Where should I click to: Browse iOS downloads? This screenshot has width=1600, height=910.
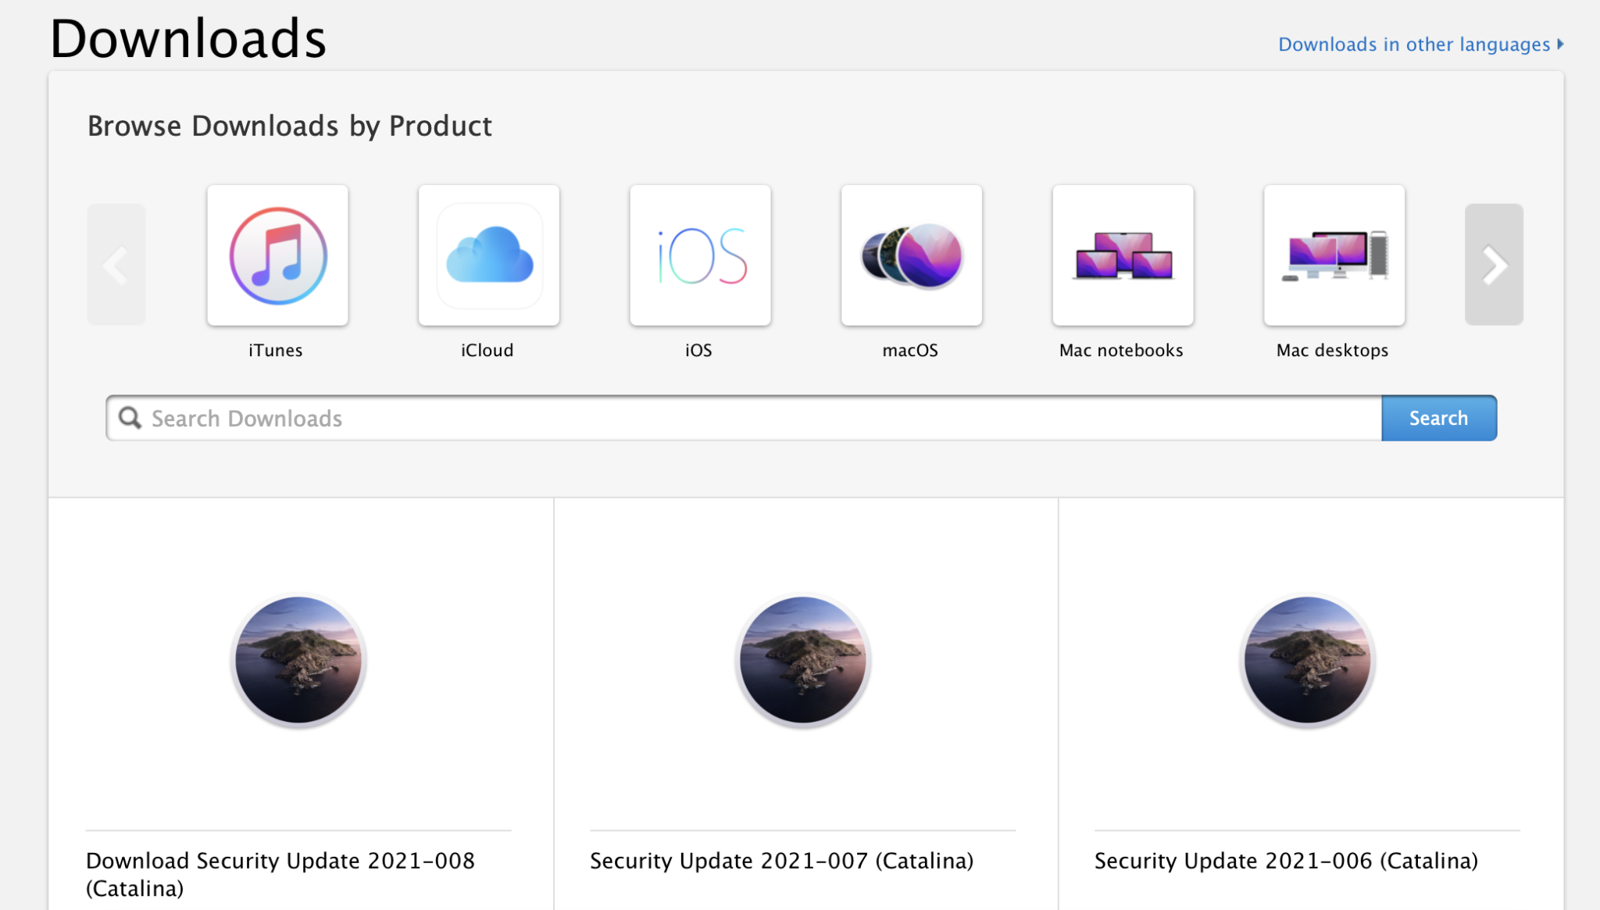click(x=699, y=254)
